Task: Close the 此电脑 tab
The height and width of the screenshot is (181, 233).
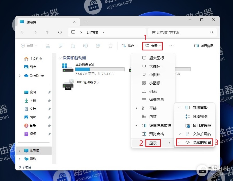Action: pyautogui.click(x=75, y=22)
